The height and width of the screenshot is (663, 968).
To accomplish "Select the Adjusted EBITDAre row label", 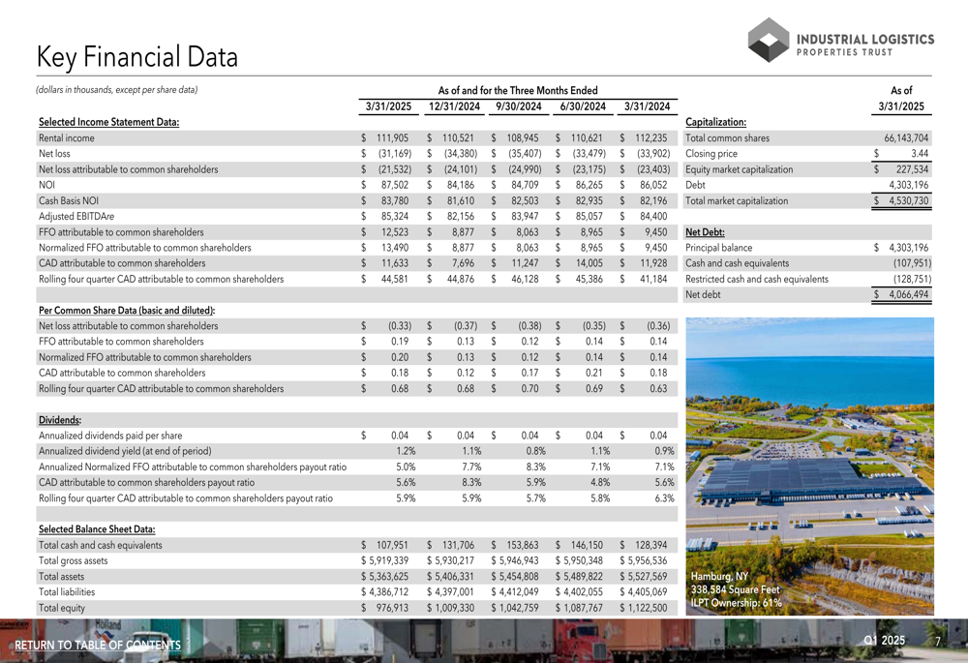I will pyautogui.click(x=76, y=217).
